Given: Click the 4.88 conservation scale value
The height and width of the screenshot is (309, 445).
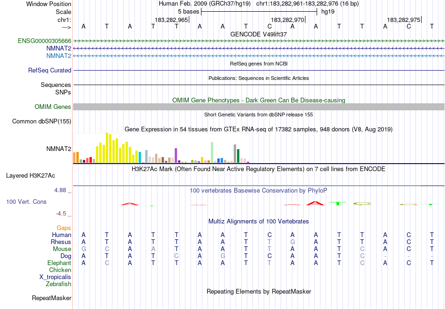Looking at the screenshot, I should click(60, 190).
